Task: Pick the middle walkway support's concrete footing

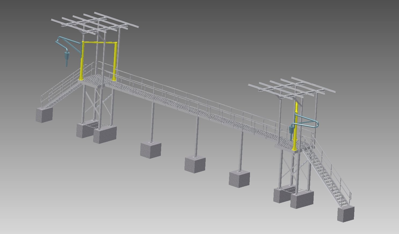Action: point(195,164)
